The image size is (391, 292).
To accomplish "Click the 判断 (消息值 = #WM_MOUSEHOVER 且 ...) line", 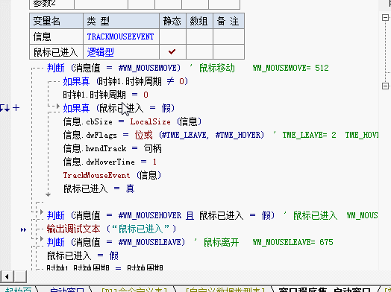I will [160, 215].
